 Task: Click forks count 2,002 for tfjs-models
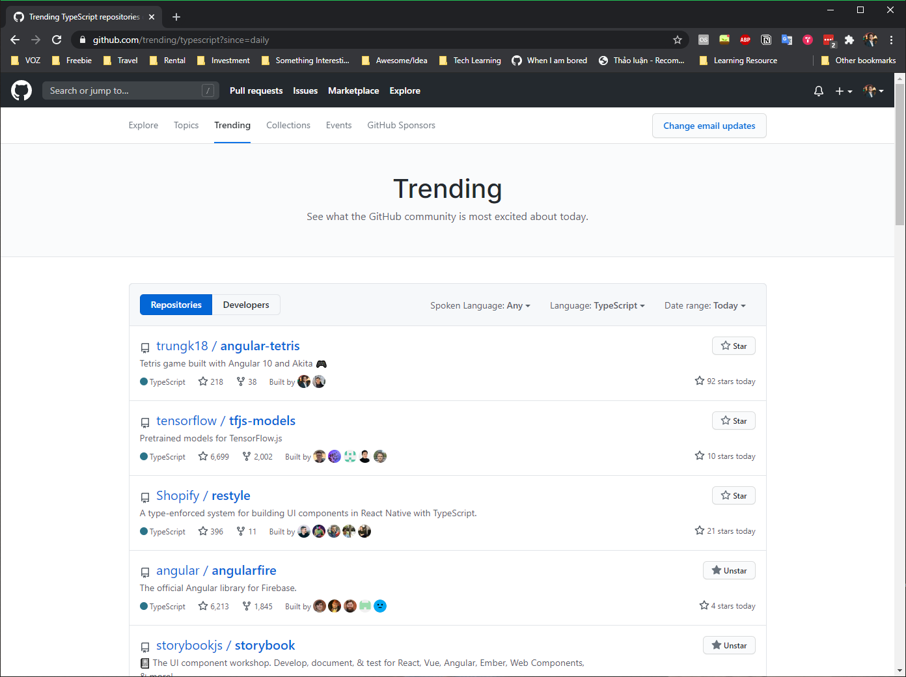click(x=257, y=456)
